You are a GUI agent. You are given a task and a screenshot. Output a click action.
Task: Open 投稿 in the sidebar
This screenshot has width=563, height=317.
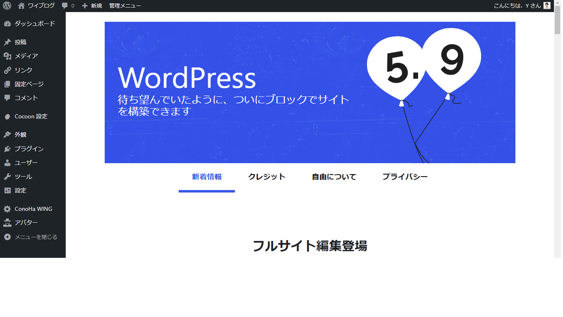20,42
